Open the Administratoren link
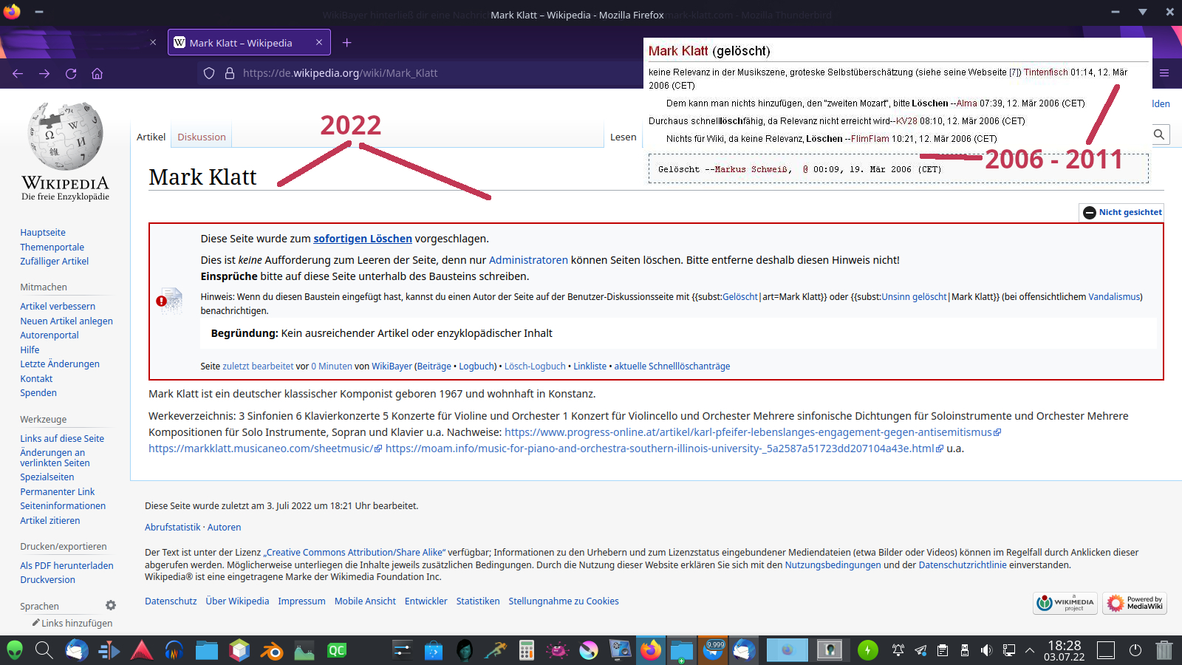Viewport: 1182px width, 665px height. 528,260
